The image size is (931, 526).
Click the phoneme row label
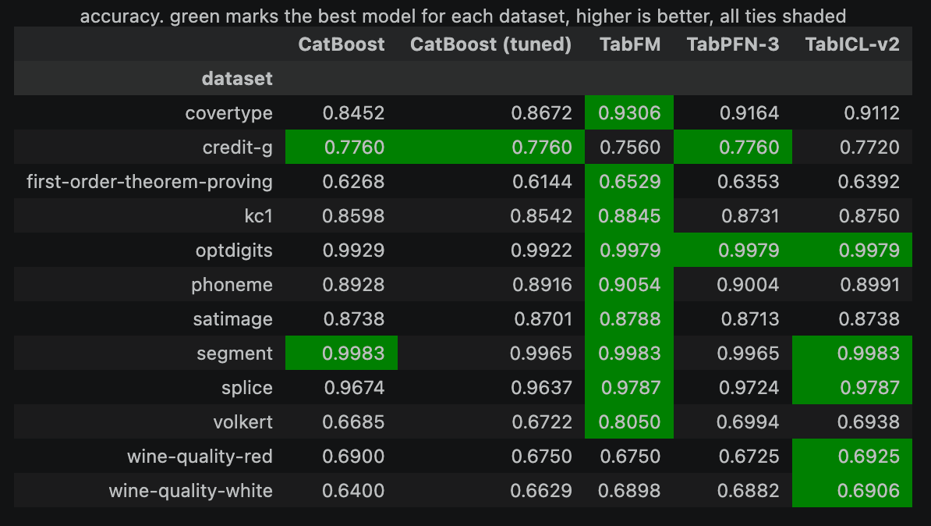tap(232, 285)
